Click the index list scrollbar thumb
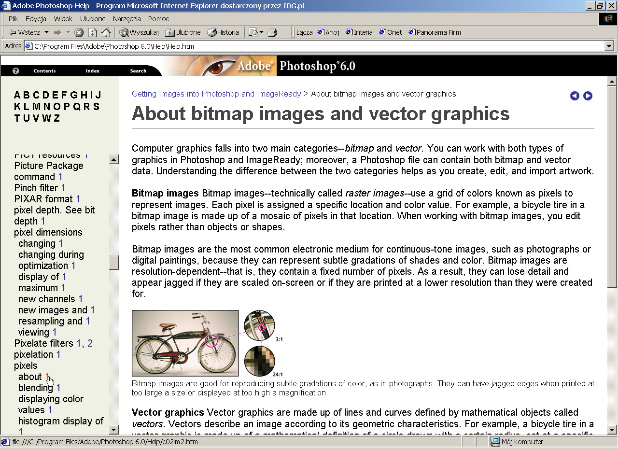 pos(114,263)
